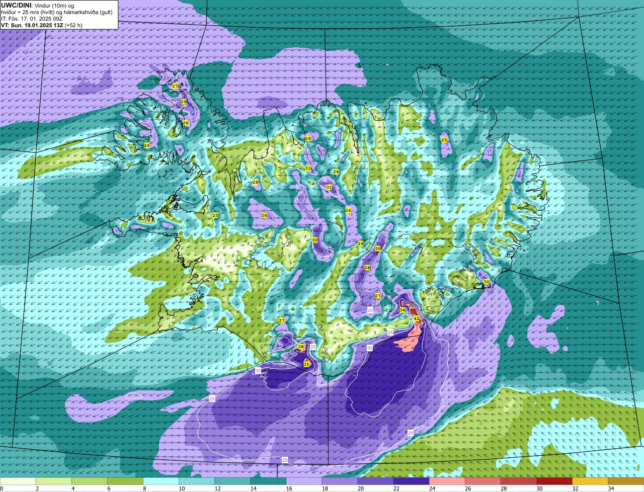This screenshot has width=644, height=492.
Task: Select the 'hámarkshviða (gult)' description line
Action: pos(57,12)
